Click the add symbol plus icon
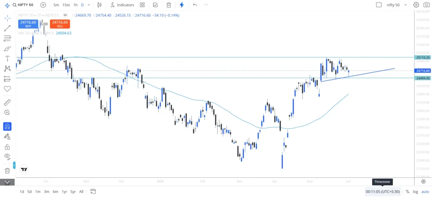The image size is (432, 197). (43, 5)
